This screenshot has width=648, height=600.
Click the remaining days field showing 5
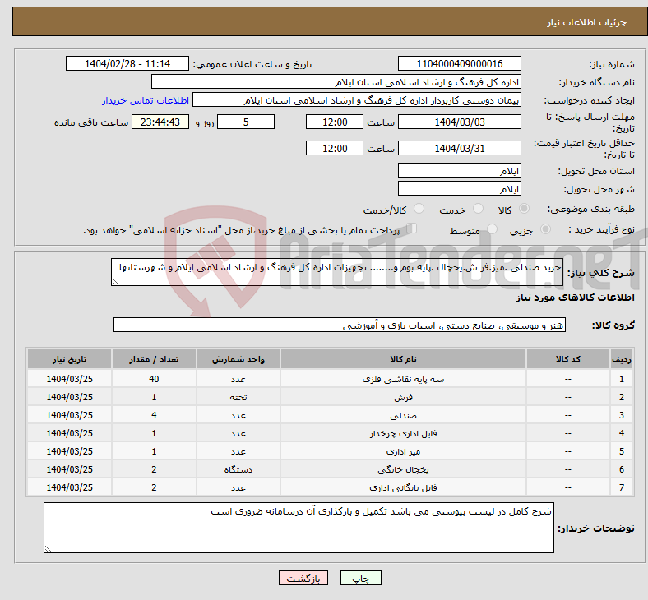click(x=246, y=122)
